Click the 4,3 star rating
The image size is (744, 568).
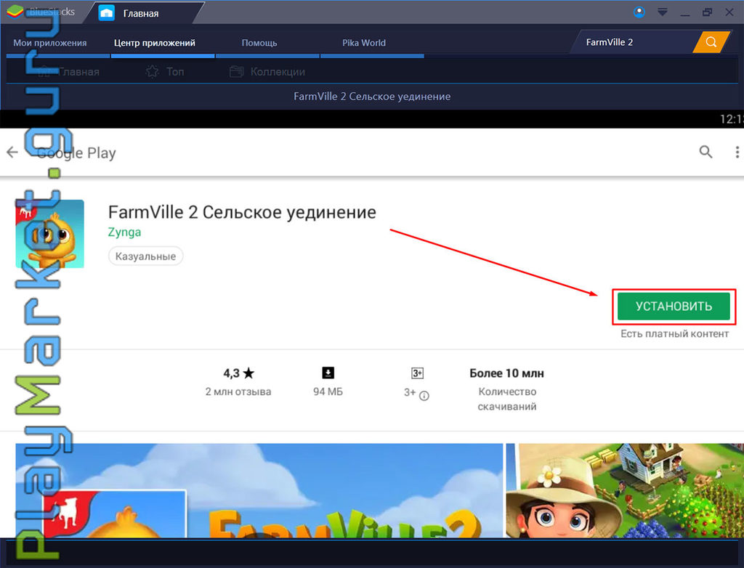point(238,373)
